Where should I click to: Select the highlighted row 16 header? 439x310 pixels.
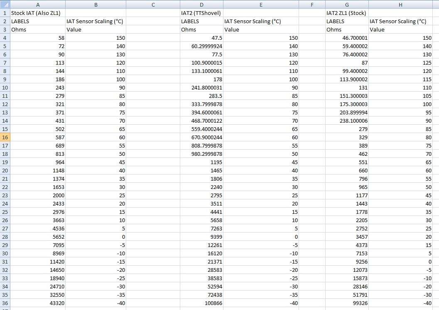[5, 137]
